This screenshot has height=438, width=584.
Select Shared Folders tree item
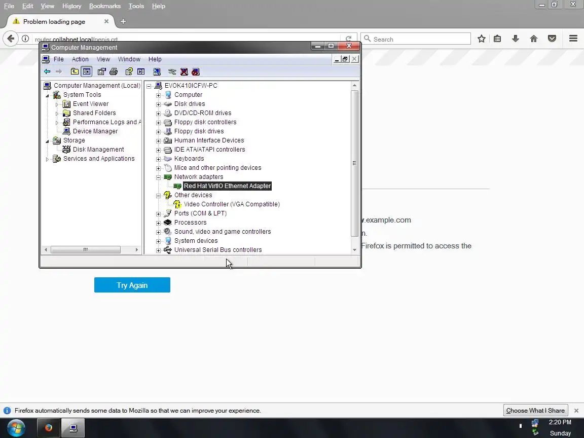click(94, 113)
